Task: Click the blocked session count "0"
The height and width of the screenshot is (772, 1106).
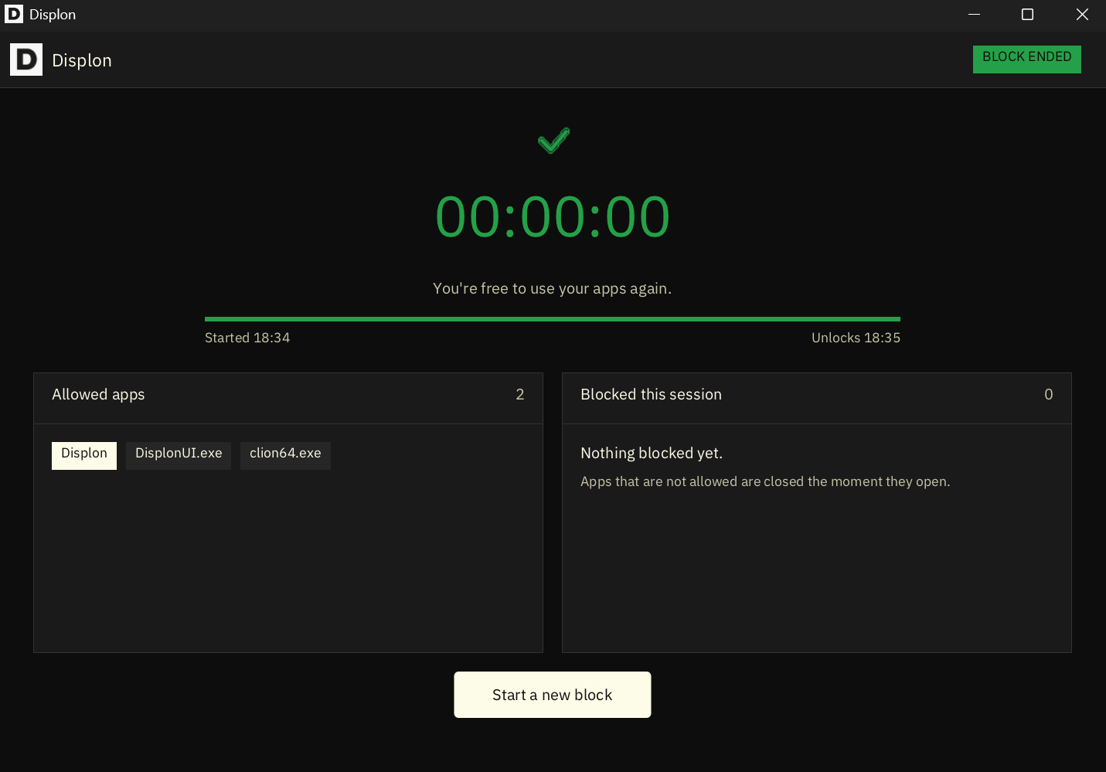Action: (x=1049, y=395)
